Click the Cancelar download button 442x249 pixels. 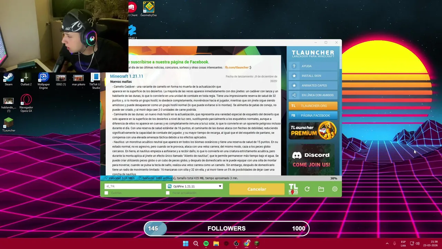pos(257,189)
